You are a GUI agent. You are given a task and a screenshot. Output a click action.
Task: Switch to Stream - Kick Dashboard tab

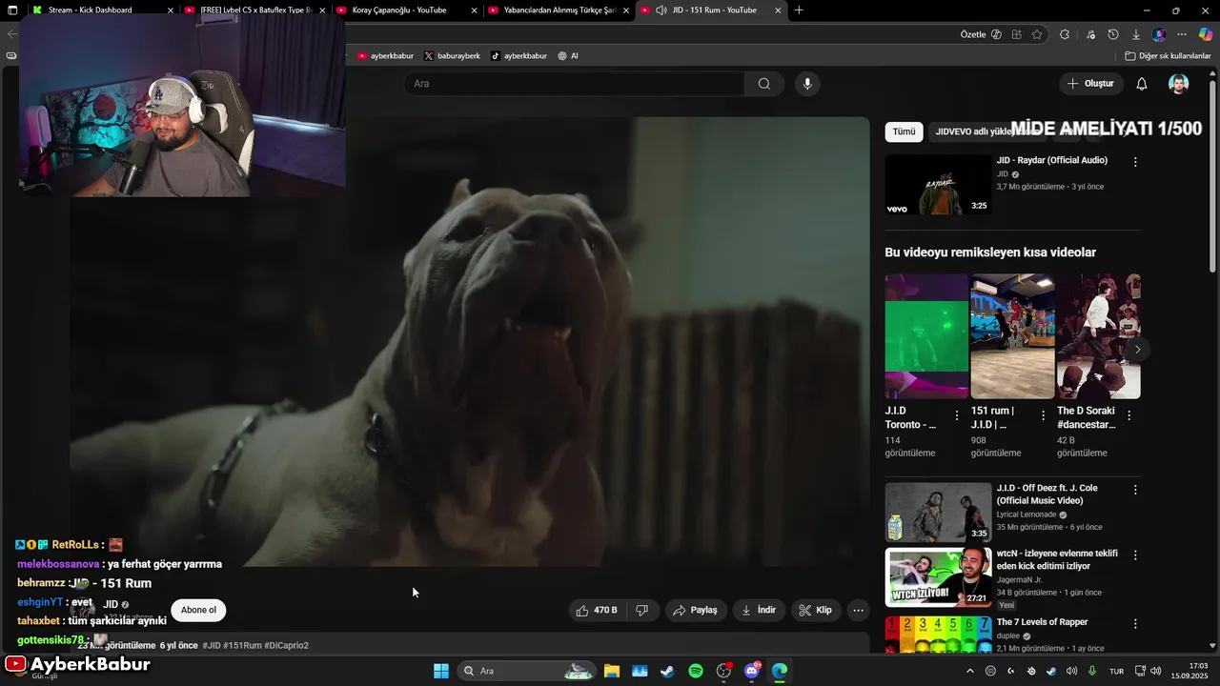pos(102,10)
